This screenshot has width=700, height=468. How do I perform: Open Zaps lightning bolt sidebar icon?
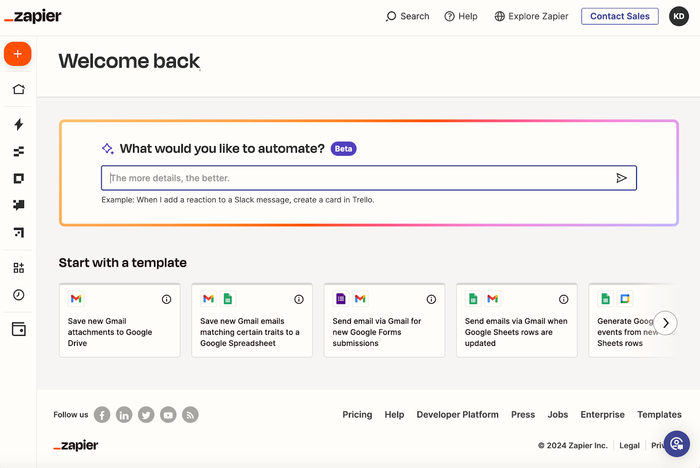18,124
